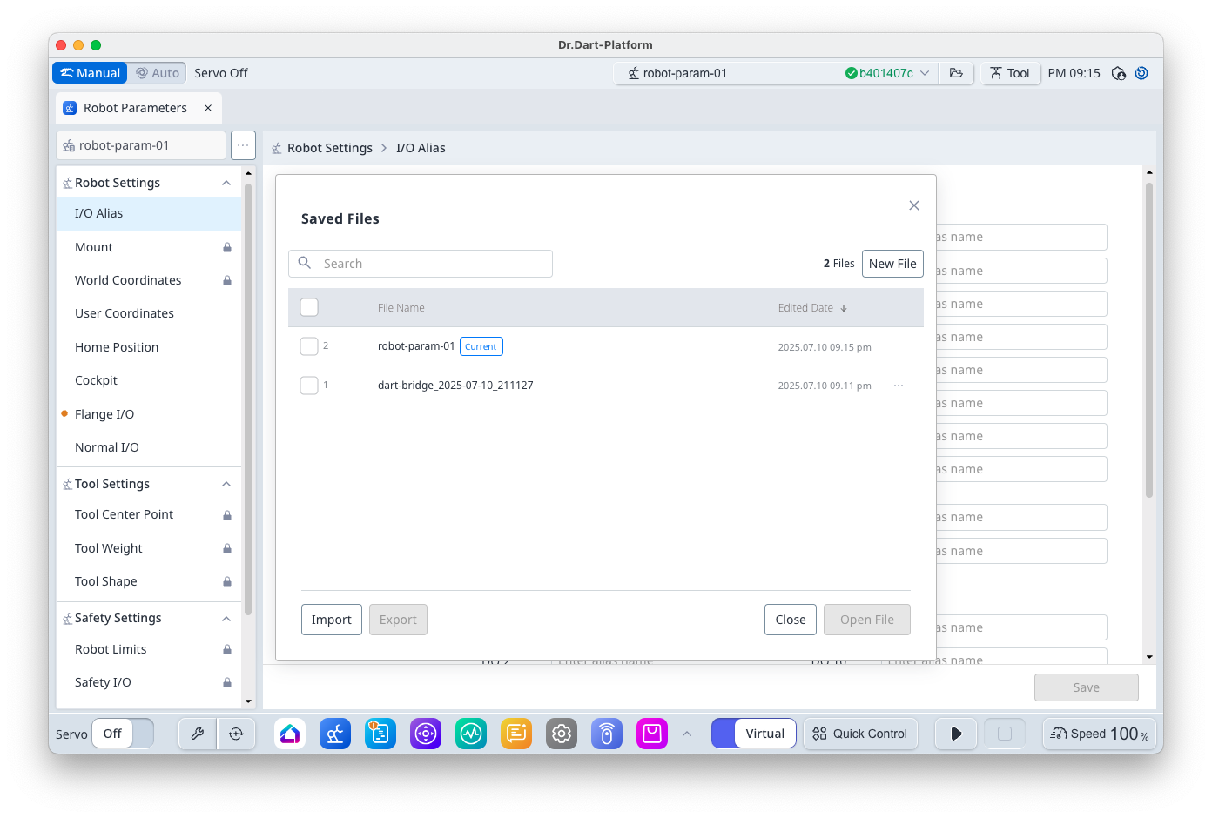The image size is (1212, 818).
Task: Click the green status monitor icon
Action: pyautogui.click(x=471, y=734)
